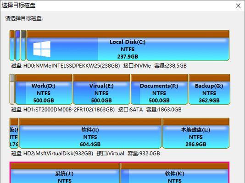Select the Work(D:) partition
Image resolution: width=245 pixels, height=183 pixels.
pyautogui.click(x=44, y=89)
